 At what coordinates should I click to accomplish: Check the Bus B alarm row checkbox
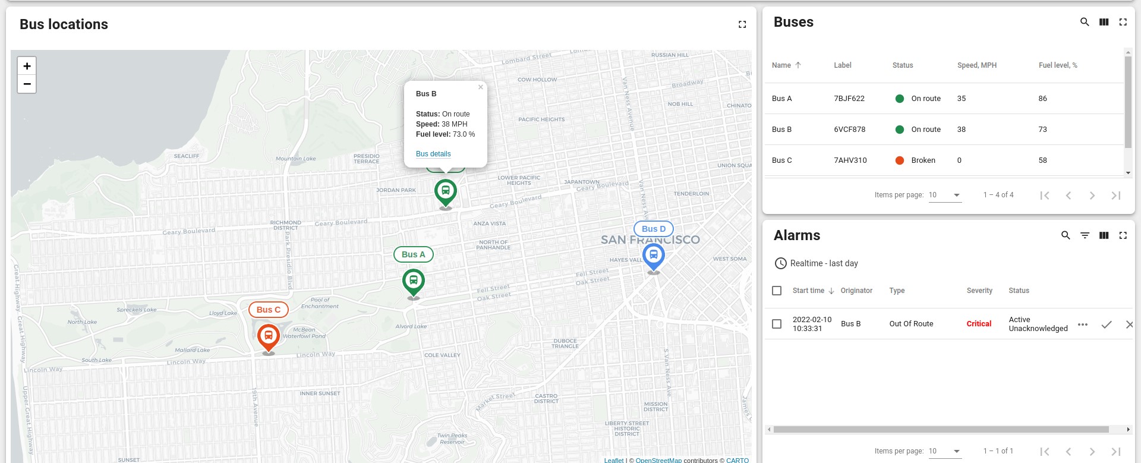(x=777, y=324)
